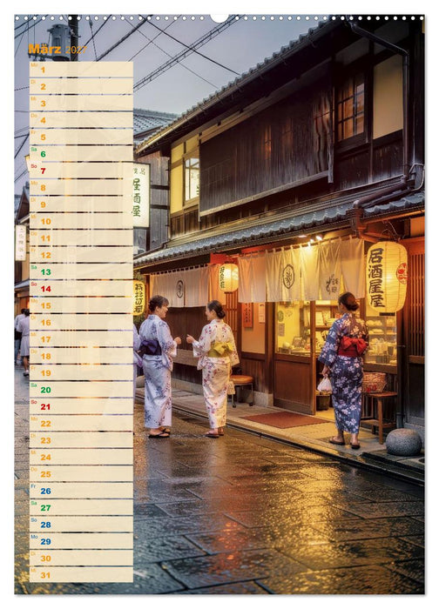439x609 pixels.
Task: Click the März month heading
Action: (44, 49)
